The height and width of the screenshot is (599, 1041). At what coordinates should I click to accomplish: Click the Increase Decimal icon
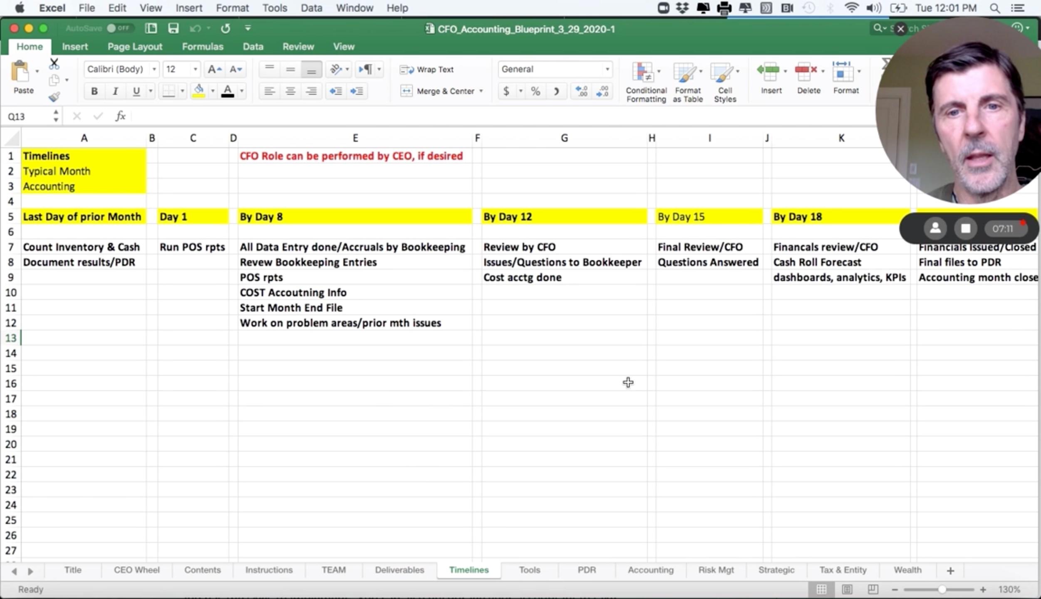click(x=581, y=91)
